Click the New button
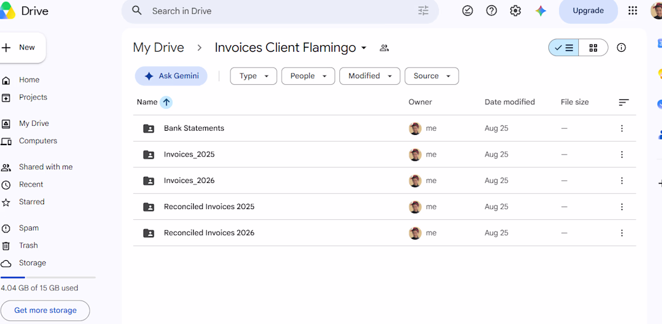The image size is (662, 324). pyautogui.click(x=22, y=48)
